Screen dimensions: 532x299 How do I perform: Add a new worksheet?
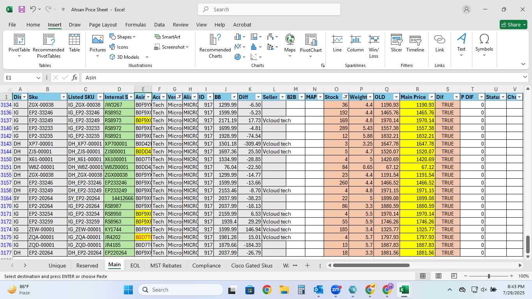coord(307,266)
